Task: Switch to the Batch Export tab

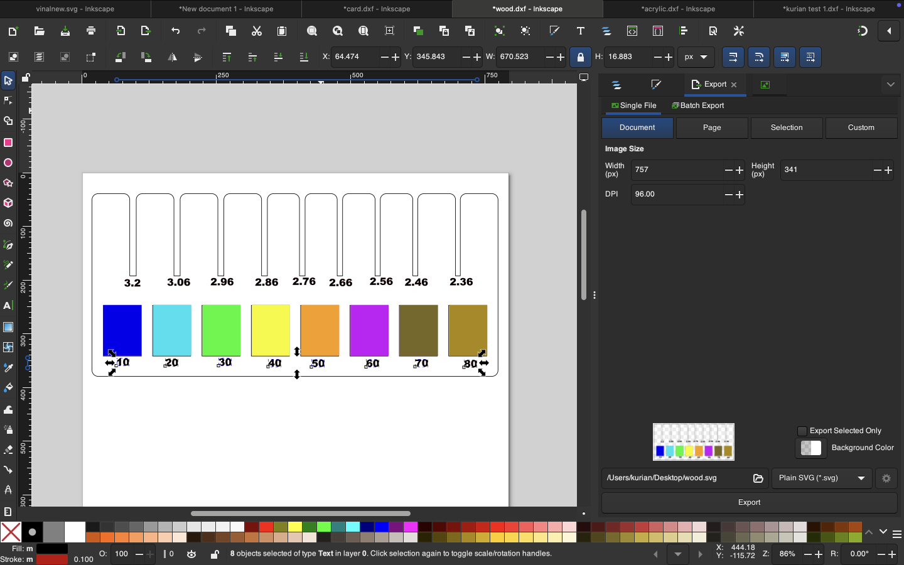Action: tap(697, 105)
